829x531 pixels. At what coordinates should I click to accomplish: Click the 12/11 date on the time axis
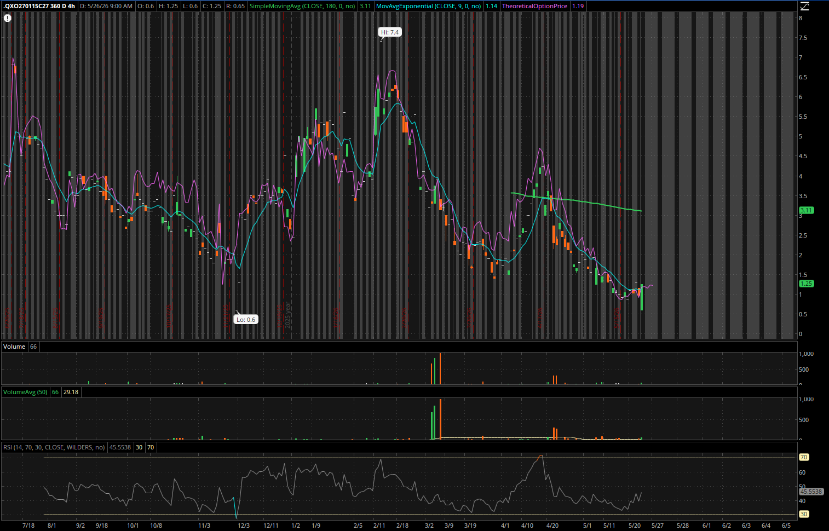[271, 526]
